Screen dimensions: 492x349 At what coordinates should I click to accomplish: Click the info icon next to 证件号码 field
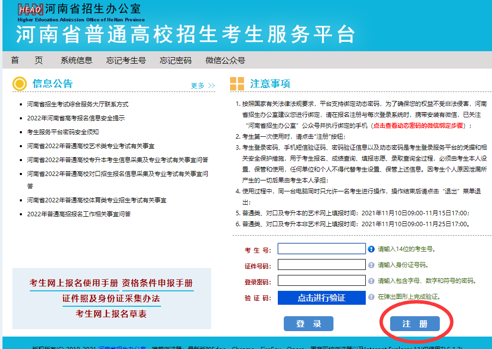coord(371,265)
